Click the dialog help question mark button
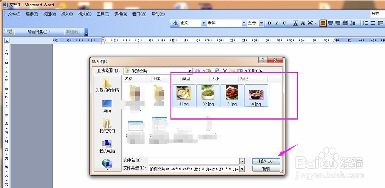Viewport: 385px width, 188px height. tap(263, 60)
